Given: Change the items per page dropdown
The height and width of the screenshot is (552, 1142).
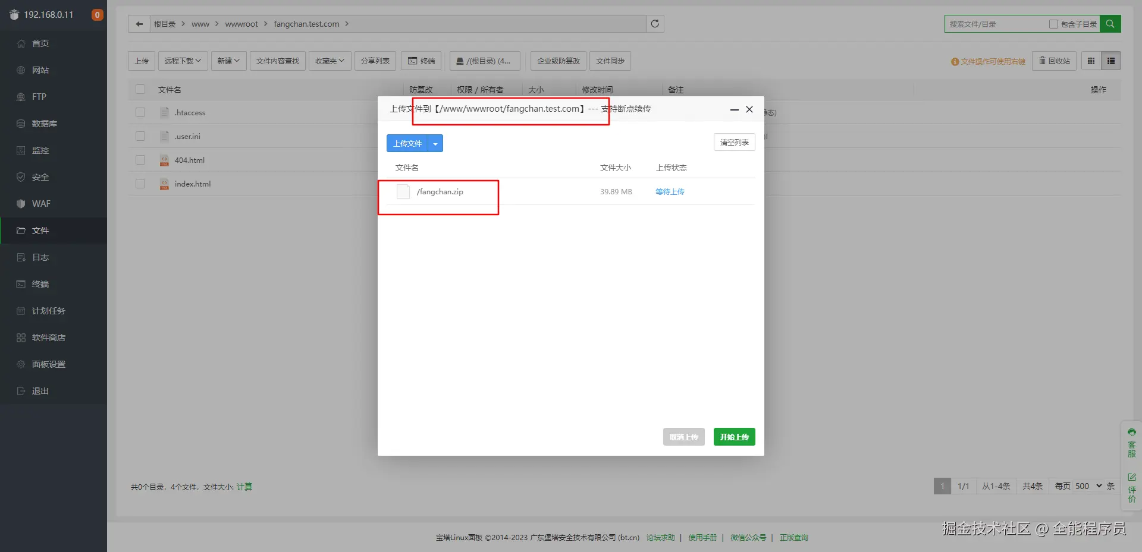Looking at the screenshot, I should (1088, 486).
